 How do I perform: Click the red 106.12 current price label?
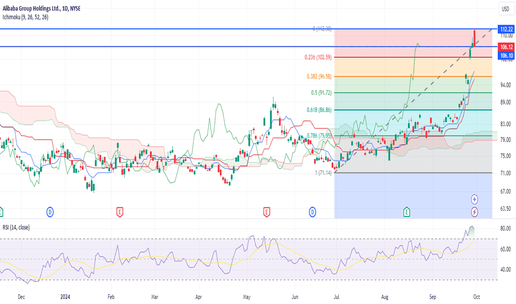coord(506,47)
